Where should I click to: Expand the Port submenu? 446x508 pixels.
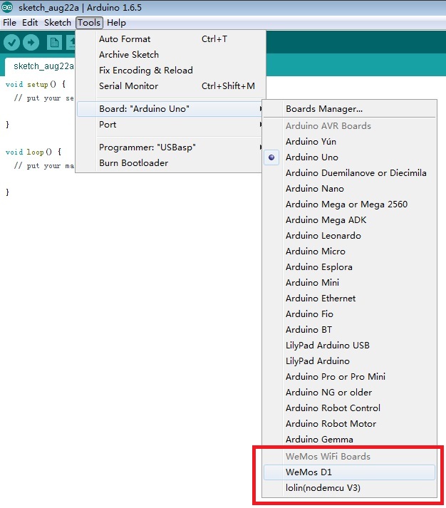click(170, 125)
